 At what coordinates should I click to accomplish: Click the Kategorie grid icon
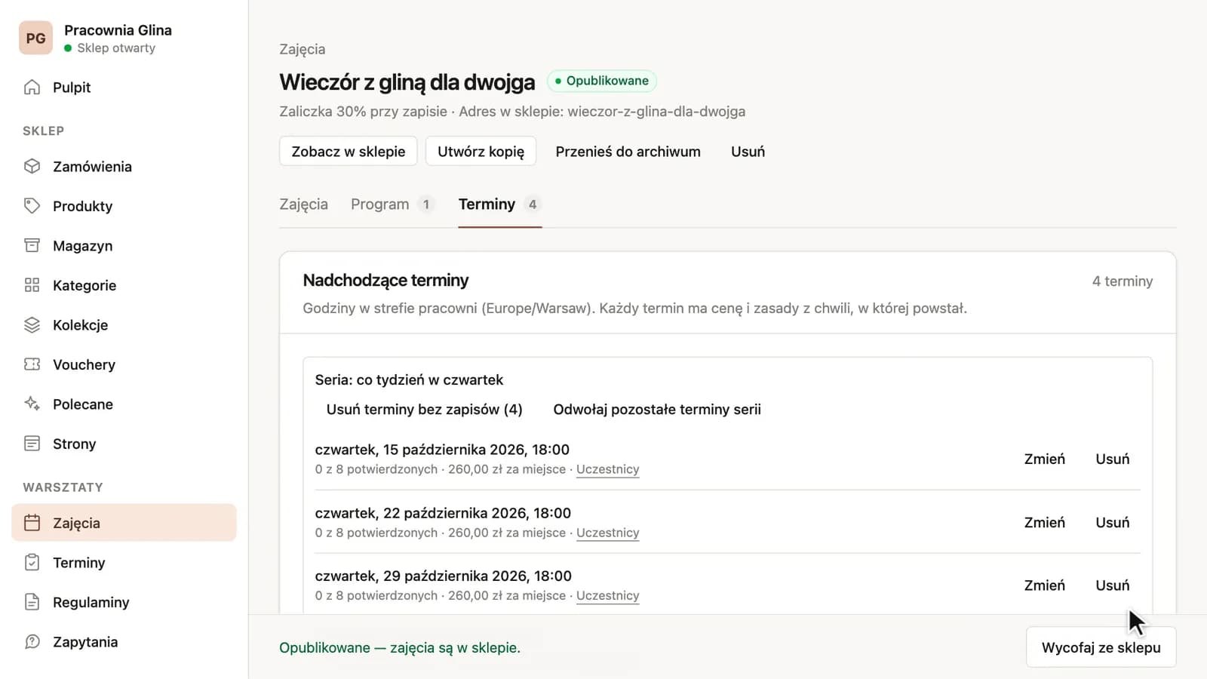click(32, 285)
